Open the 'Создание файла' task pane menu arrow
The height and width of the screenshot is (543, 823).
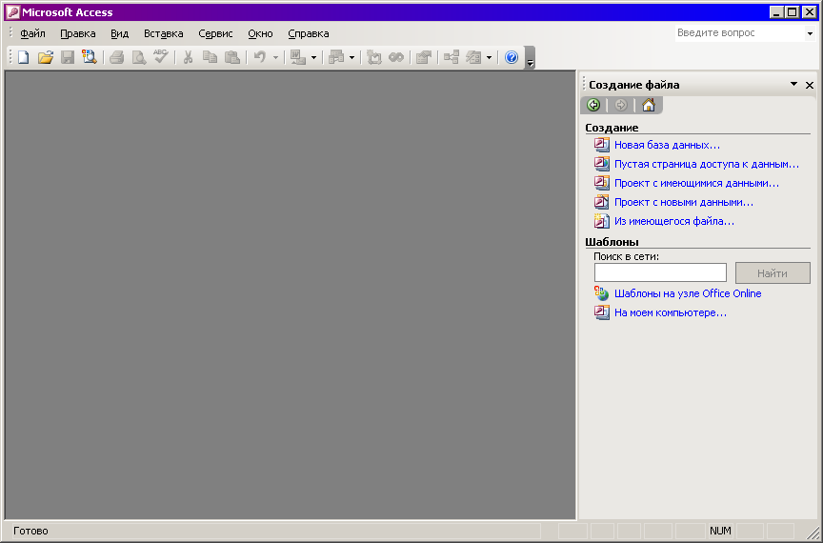793,84
